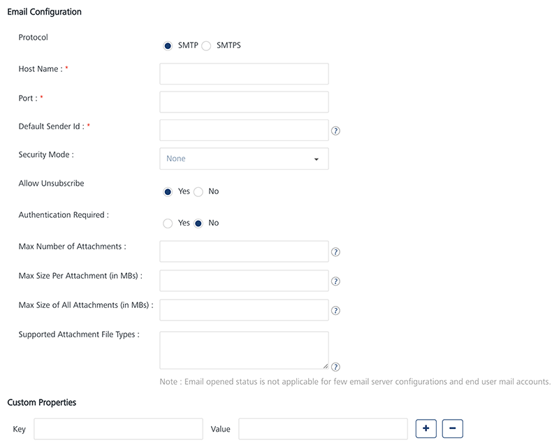Enable Yes for Authentication Required

[168, 223]
